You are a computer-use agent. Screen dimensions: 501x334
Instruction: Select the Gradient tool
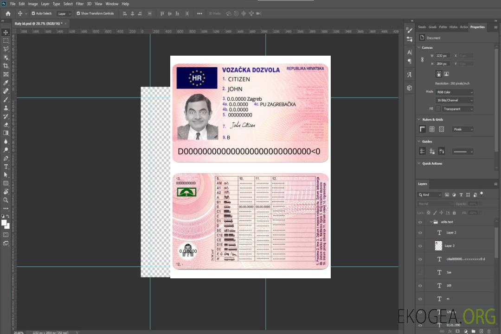point(6,133)
